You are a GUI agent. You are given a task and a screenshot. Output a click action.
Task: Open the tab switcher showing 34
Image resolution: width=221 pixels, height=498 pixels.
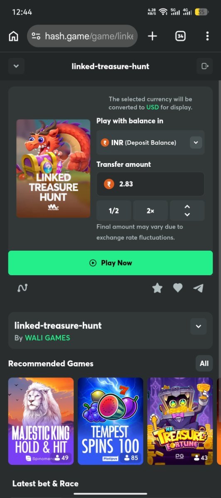[x=180, y=36]
